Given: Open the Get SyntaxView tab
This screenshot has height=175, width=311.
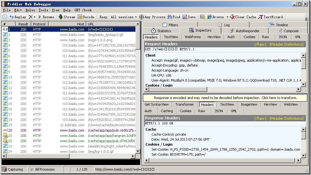Looking at the screenshot, I should pyautogui.click(x=156, y=104).
